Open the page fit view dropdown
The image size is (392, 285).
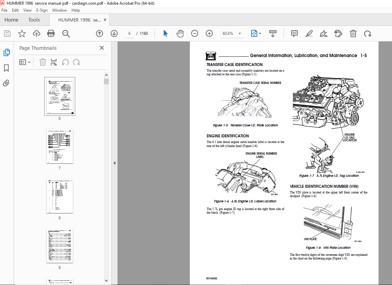click(x=259, y=33)
